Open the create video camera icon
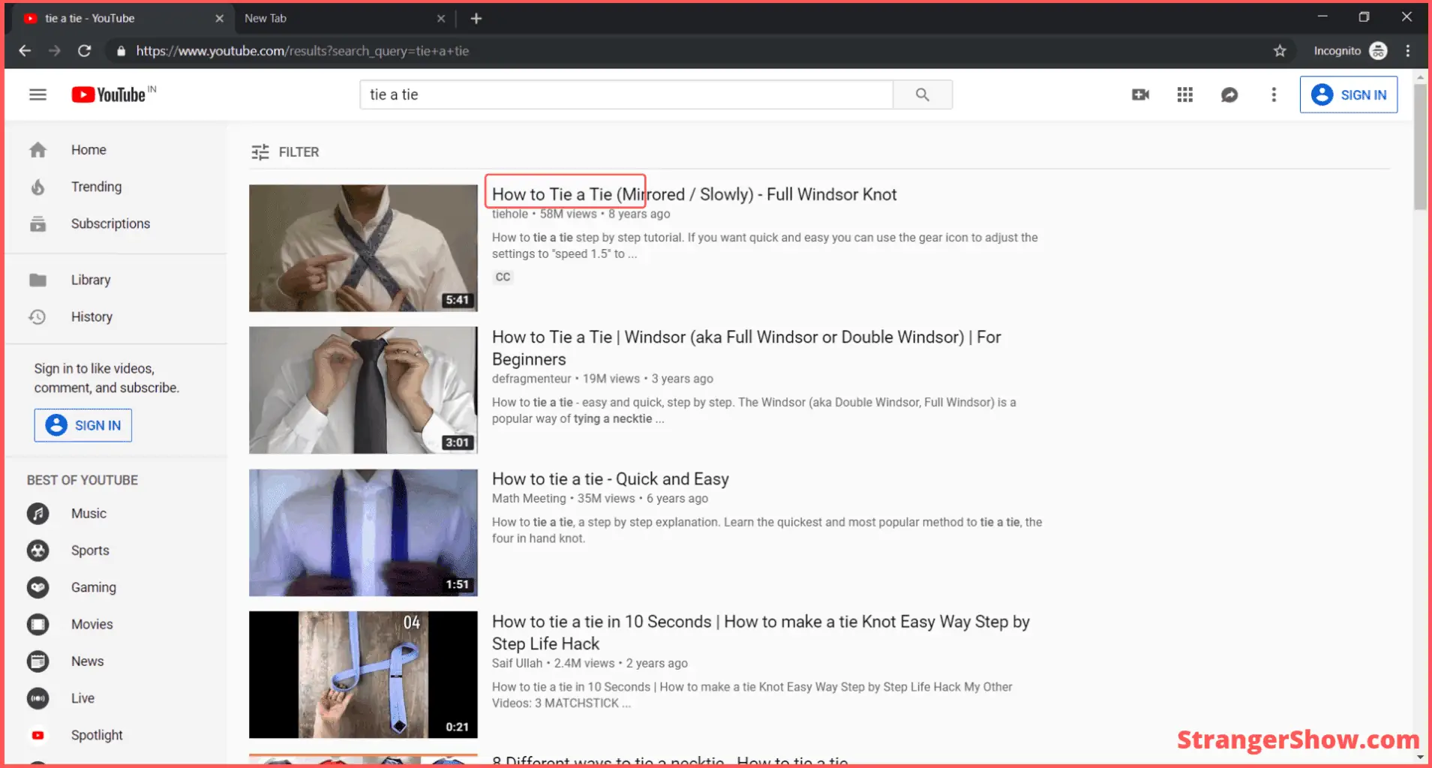The height and width of the screenshot is (768, 1432). pyautogui.click(x=1140, y=94)
